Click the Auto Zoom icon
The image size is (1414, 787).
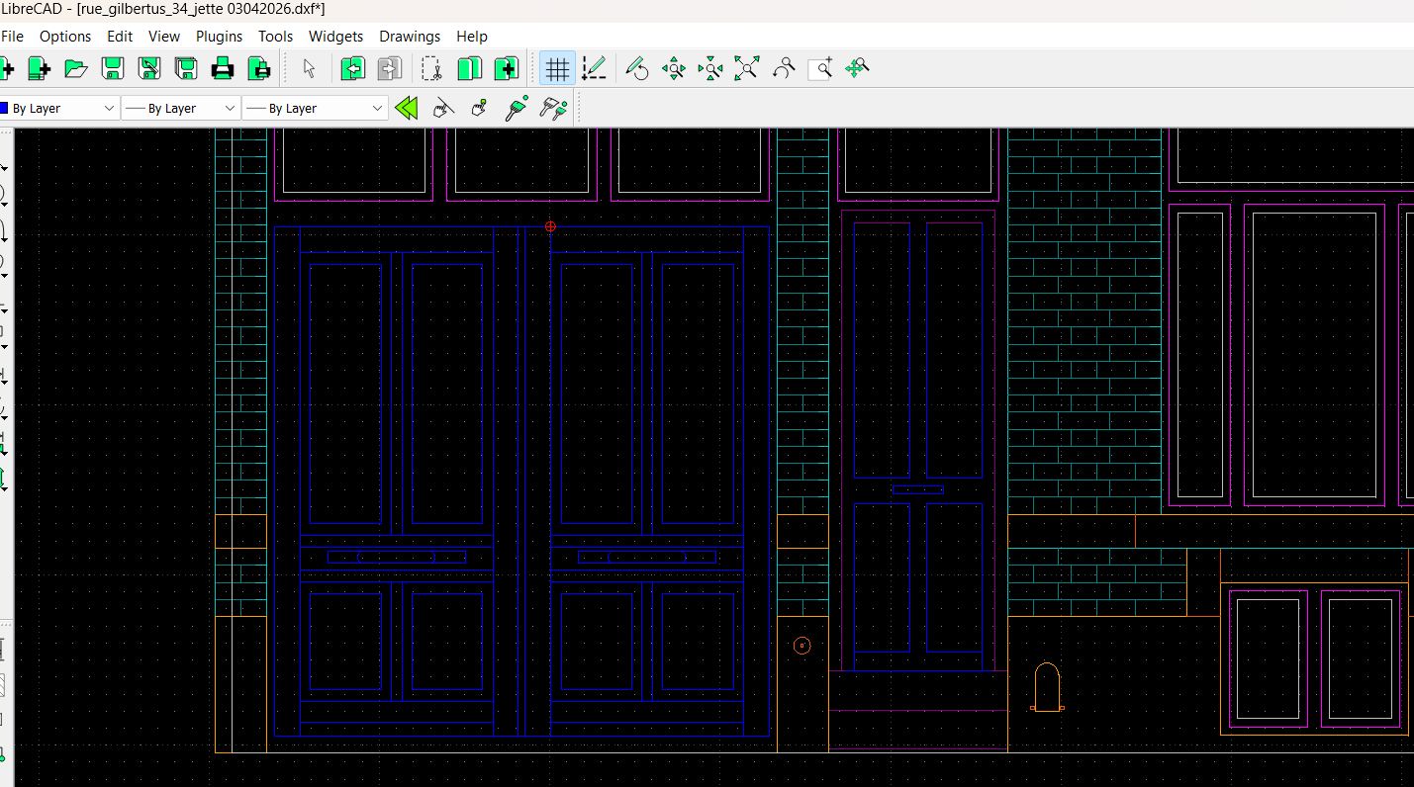click(747, 68)
